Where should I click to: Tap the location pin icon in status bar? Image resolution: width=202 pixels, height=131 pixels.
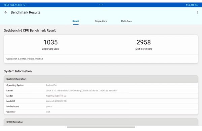pyautogui.click(x=24, y=5)
